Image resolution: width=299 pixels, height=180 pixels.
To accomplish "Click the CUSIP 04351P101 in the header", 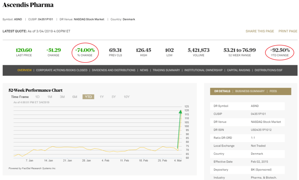I will (x=46, y=19).
